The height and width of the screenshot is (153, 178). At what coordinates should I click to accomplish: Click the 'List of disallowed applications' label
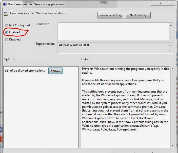point(25,71)
